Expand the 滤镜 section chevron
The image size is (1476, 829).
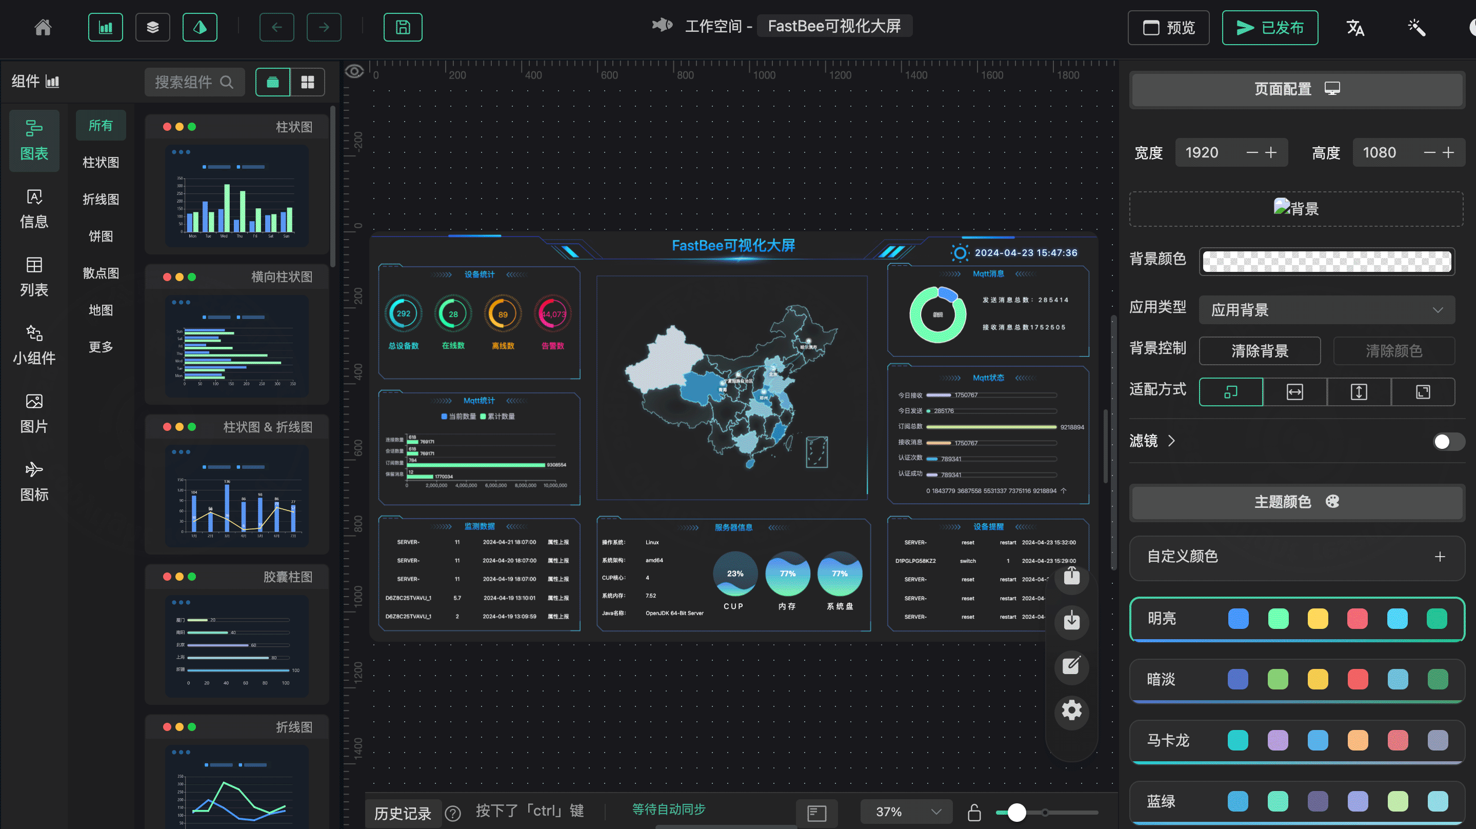(1172, 441)
